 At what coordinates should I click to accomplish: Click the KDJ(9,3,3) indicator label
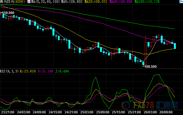pos(9,71)
